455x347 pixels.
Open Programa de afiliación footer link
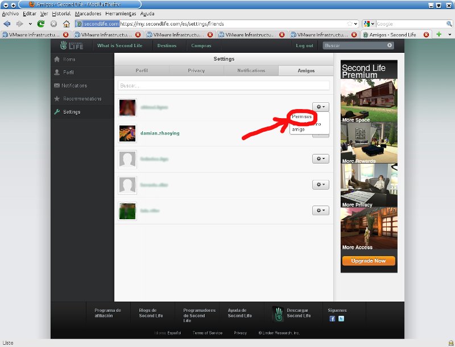pyautogui.click(x=107, y=313)
